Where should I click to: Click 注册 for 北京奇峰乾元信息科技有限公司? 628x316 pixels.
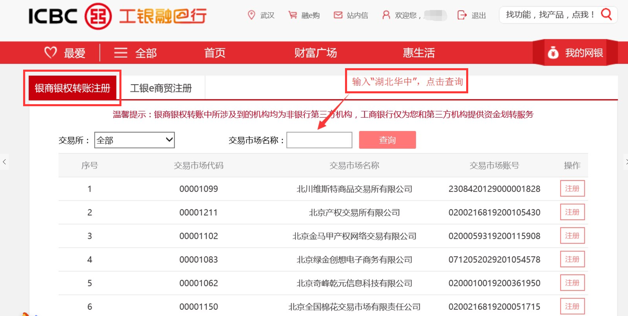pos(572,283)
